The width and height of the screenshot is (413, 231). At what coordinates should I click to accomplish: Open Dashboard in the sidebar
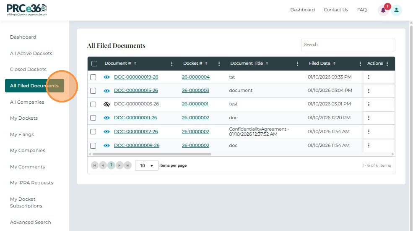(x=23, y=37)
